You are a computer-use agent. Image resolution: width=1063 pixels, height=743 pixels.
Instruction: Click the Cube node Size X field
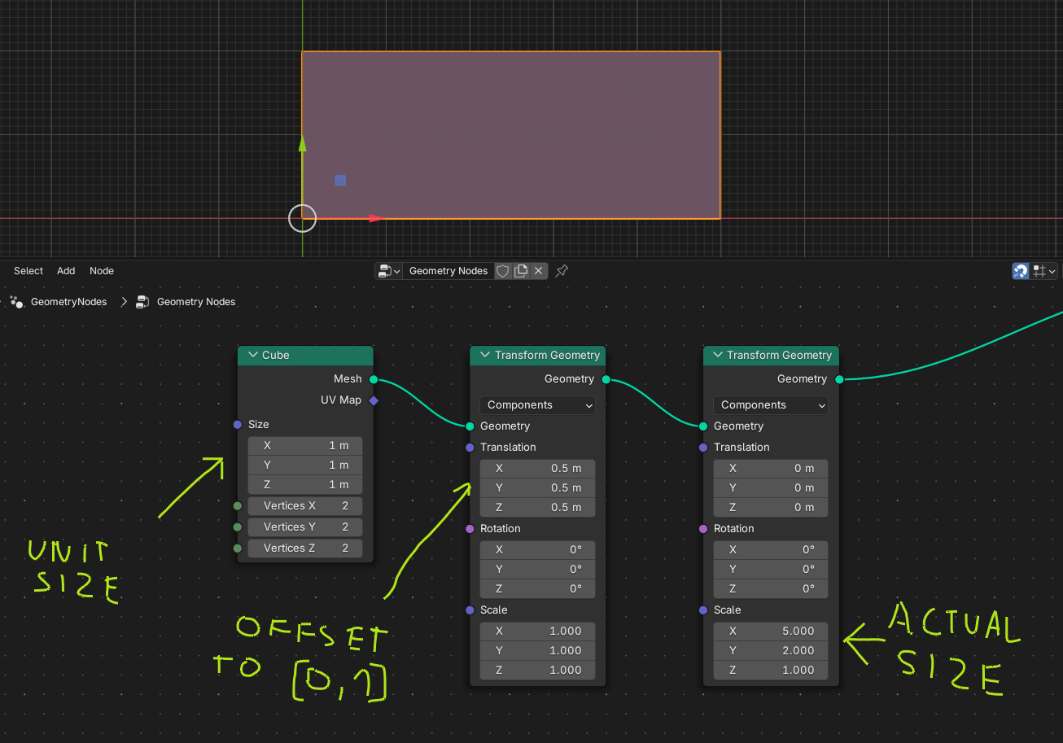305,445
